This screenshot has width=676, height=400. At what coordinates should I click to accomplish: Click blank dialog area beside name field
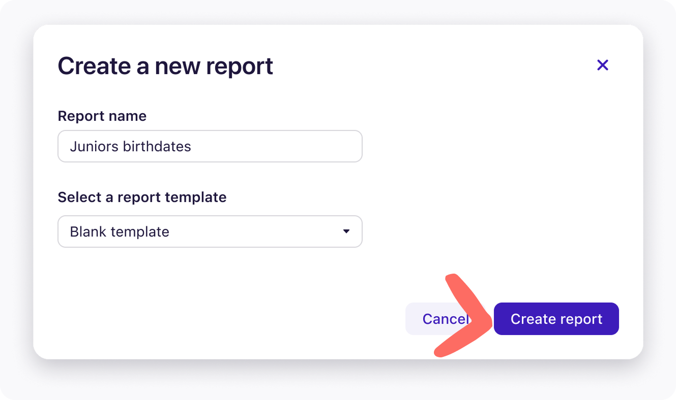click(488, 146)
